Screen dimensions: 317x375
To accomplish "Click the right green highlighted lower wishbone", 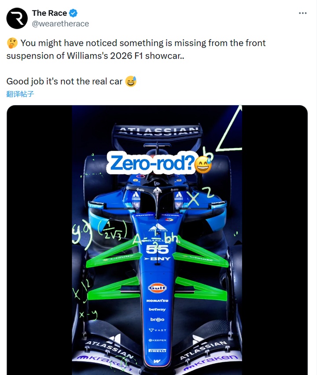I will [x=201, y=289].
